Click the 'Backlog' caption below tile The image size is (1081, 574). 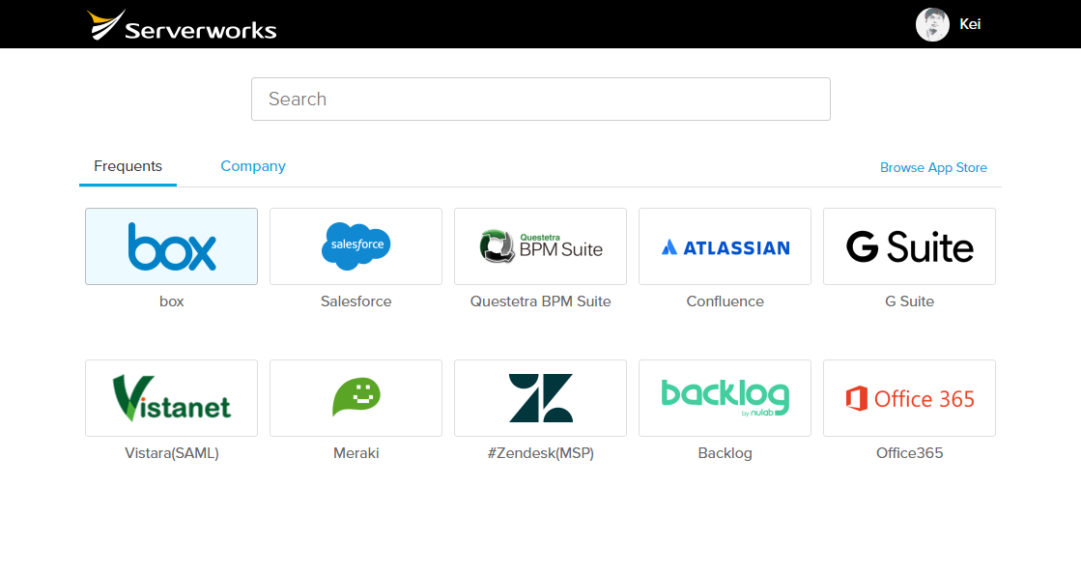(x=725, y=453)
